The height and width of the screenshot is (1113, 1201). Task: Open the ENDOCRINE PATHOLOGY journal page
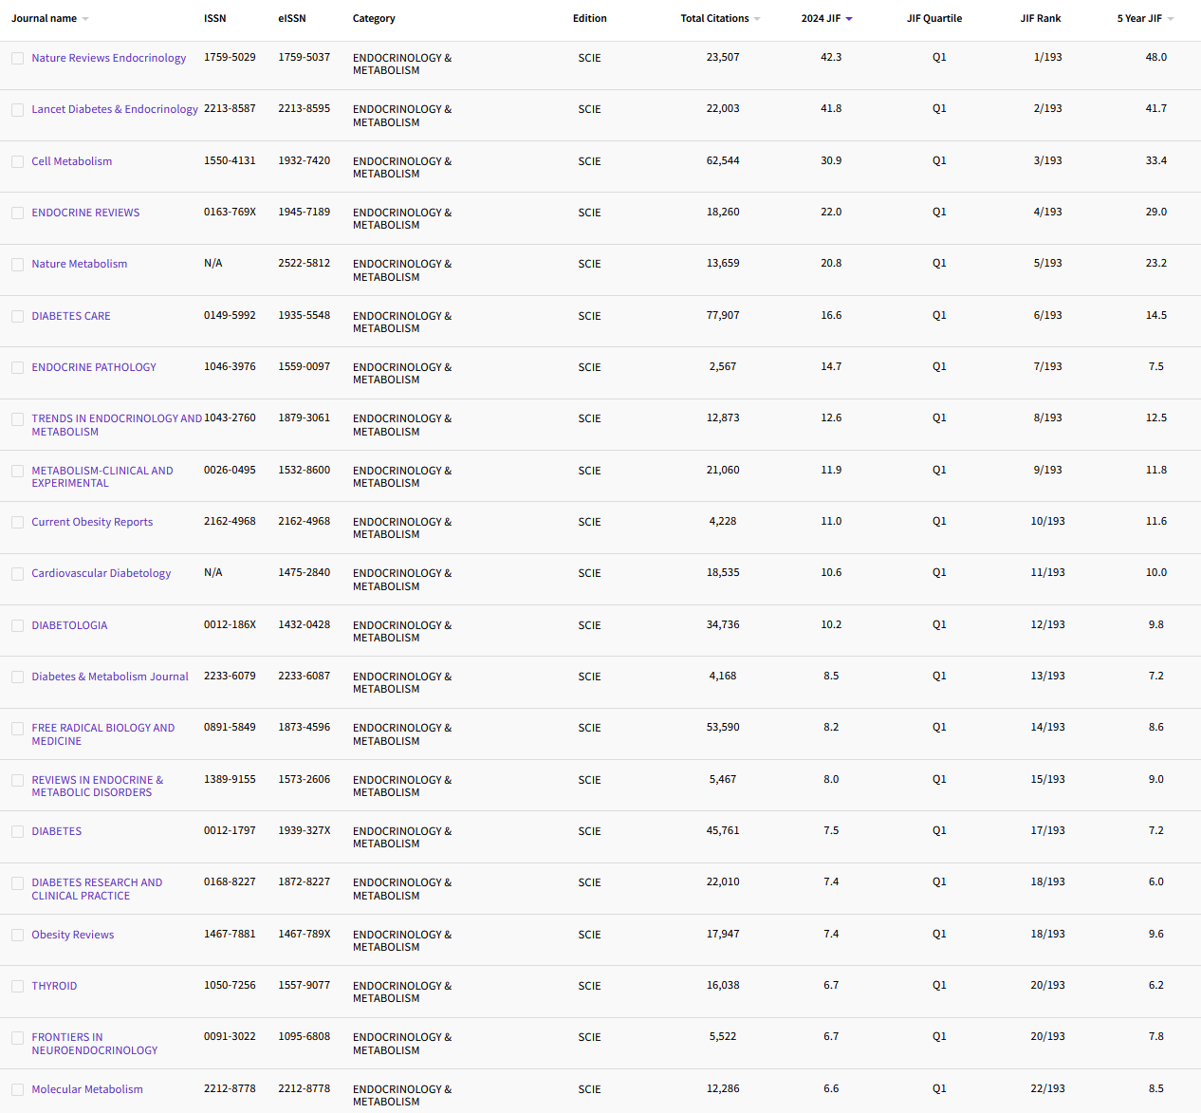(94, 367)
